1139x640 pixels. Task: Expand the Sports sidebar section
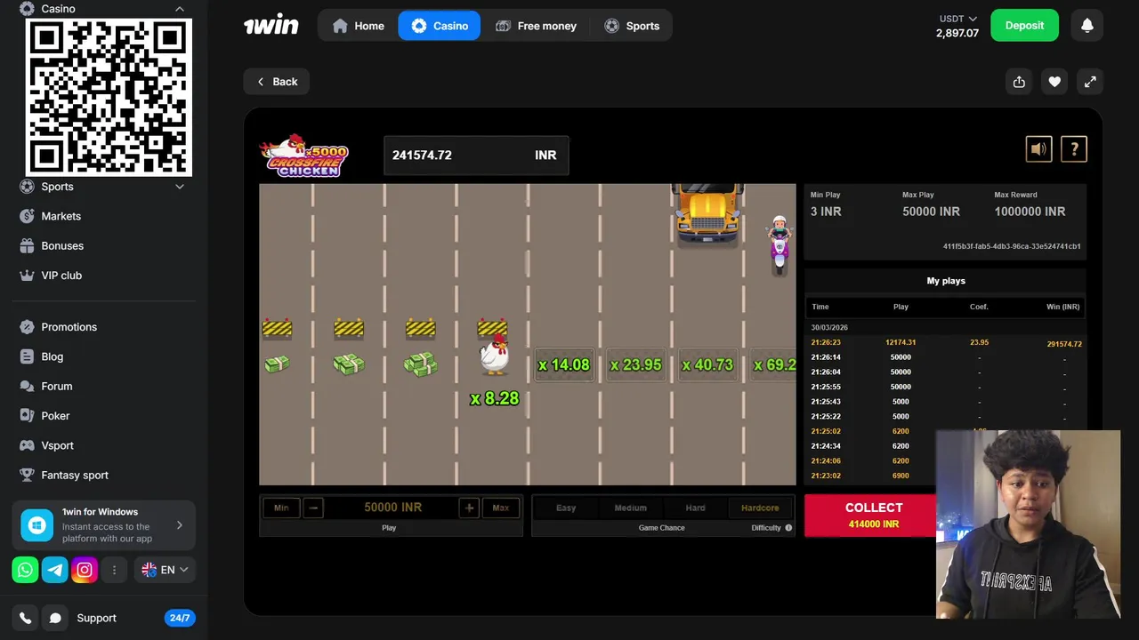click(179, 187)
